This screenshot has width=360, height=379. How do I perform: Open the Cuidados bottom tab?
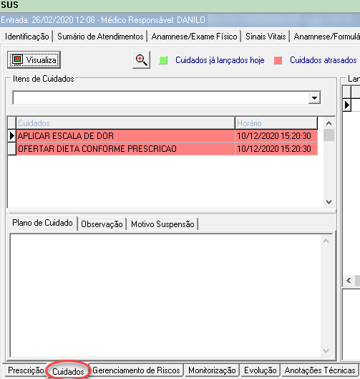click(68, 371)
